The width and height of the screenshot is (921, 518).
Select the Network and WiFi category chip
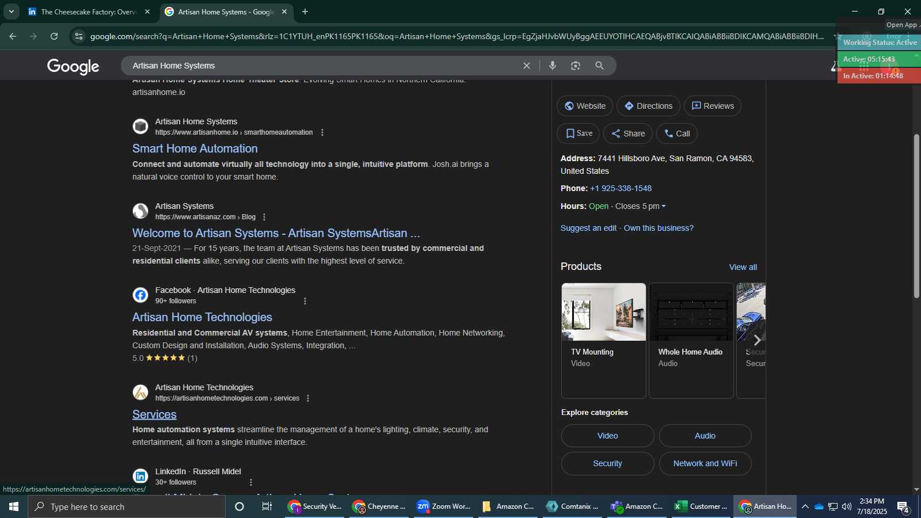tap(705, 463)
